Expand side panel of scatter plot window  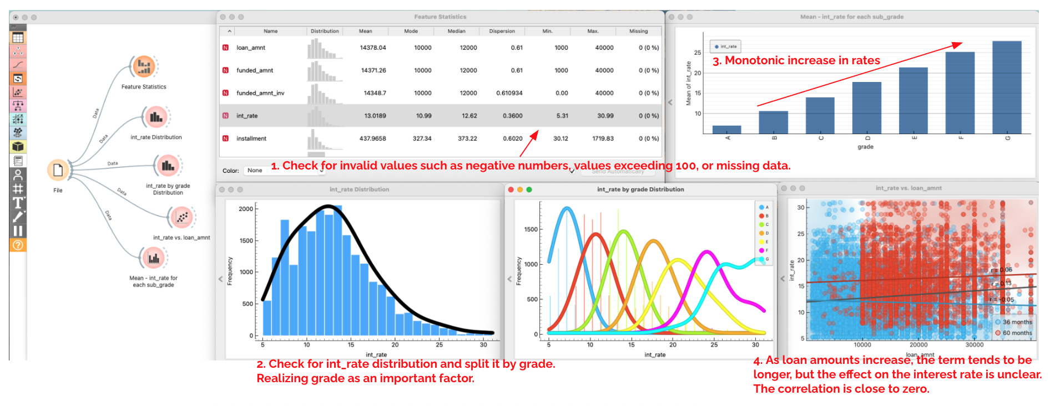click(x=783, y=278)
